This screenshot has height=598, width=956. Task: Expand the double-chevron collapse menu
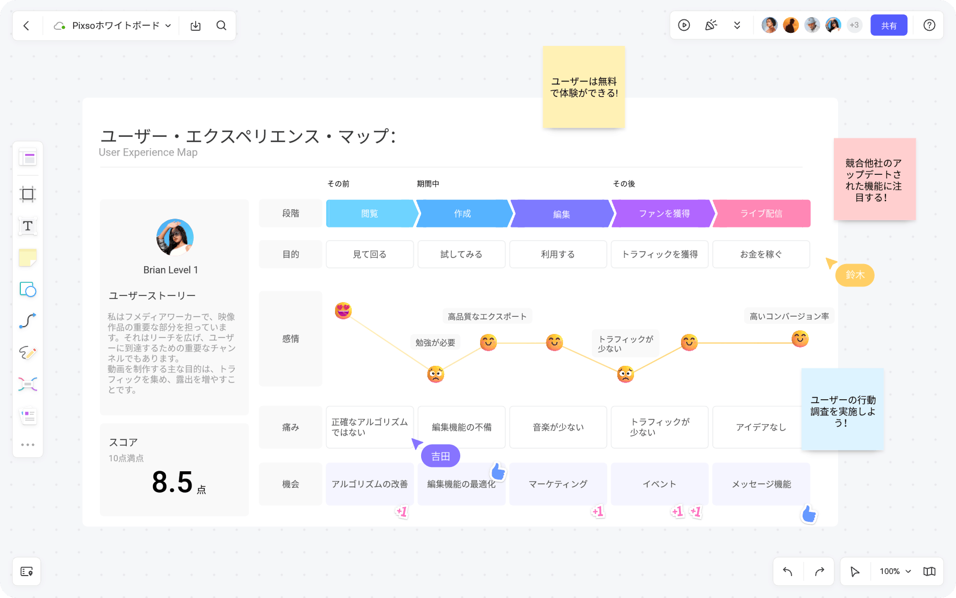(x=737, y=25)
